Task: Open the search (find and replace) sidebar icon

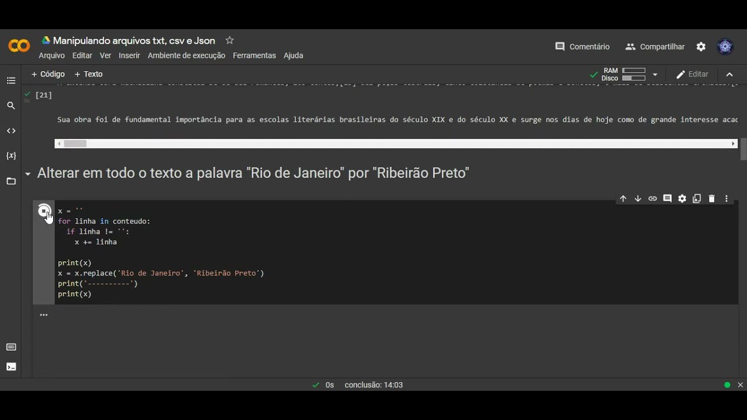Action: coord(11,106)
